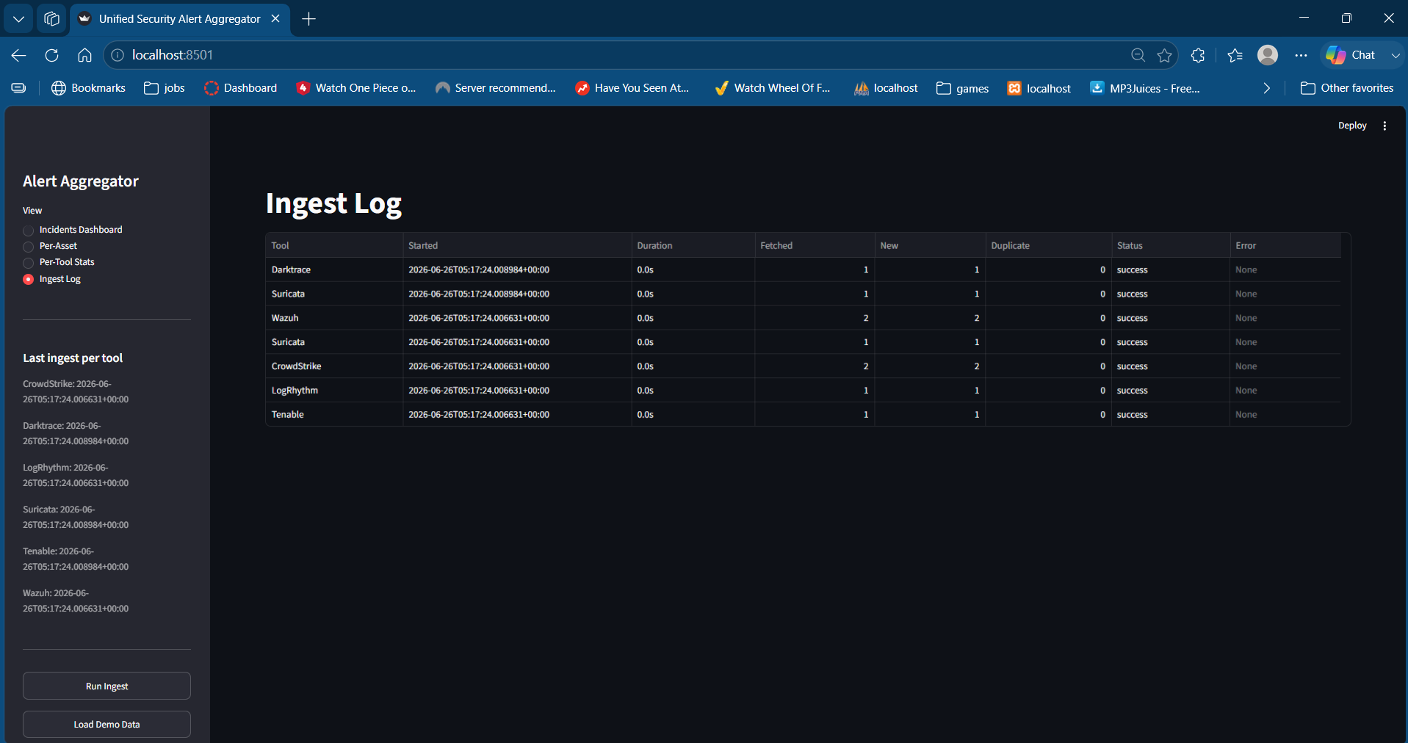View site information icon in address bar
Image resolution: width=1408 pixels, height=743 pixels.
pos(118,55)
